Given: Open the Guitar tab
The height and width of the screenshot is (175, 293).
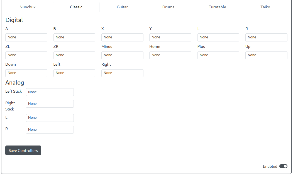Looking at the screenshot, I should [x=122, y=7].
